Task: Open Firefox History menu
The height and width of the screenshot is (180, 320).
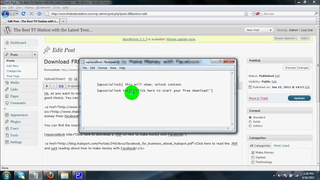Action: pyautogui.click(x=29, y=8)
